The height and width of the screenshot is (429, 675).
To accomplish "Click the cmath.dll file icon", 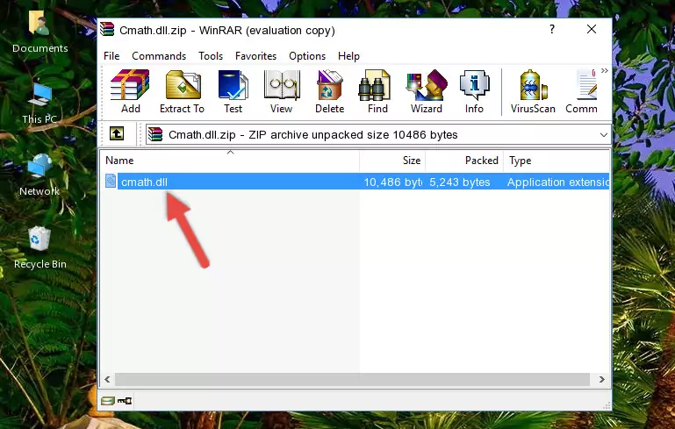I will click(x=111, y=181).
